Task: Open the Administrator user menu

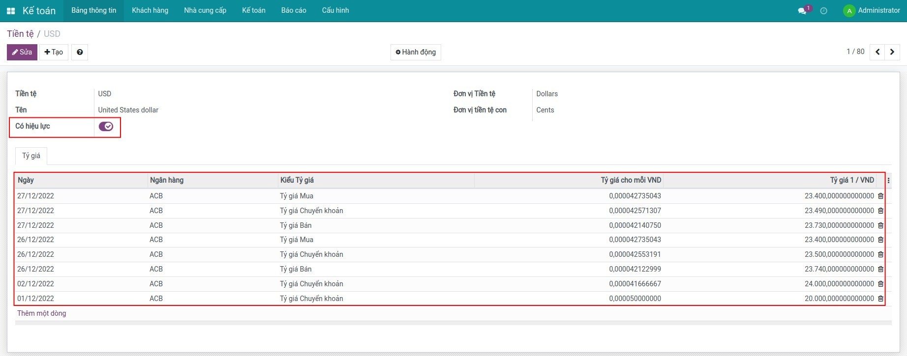Action: pos(871,10)
